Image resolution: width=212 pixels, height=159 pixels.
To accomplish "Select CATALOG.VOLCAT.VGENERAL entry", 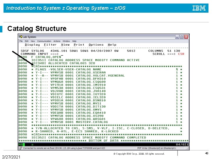I will click(x=100, y=76).
